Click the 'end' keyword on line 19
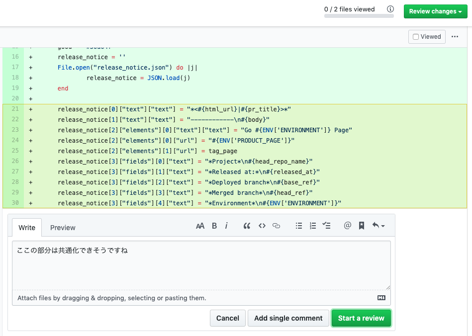 63,88
